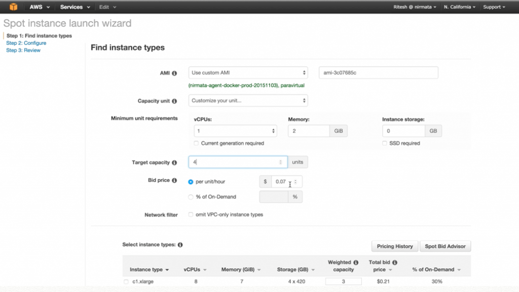
Task: Select the c1.xlarge instance checkbox
Action: (x=126, y=282)
